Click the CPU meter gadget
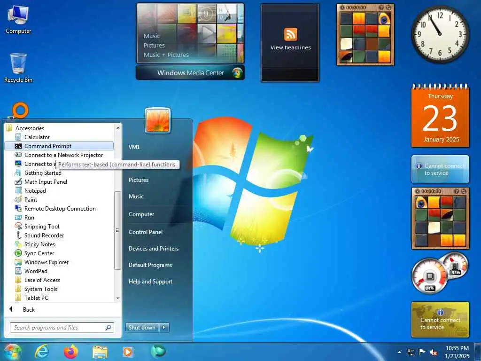Image resolution: width=481 pixels, height=361 pixels. coord(440,273)
